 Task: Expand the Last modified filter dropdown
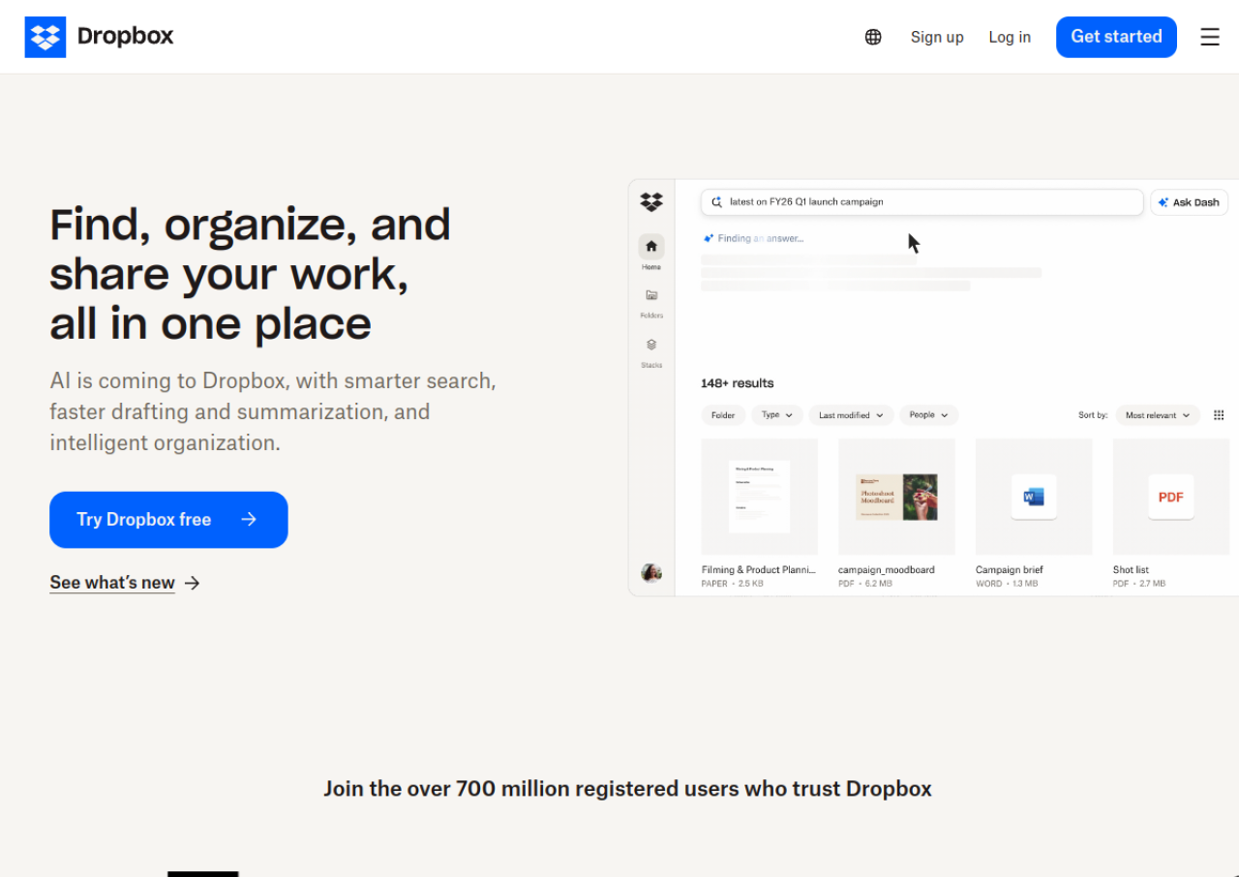[852, 415]
